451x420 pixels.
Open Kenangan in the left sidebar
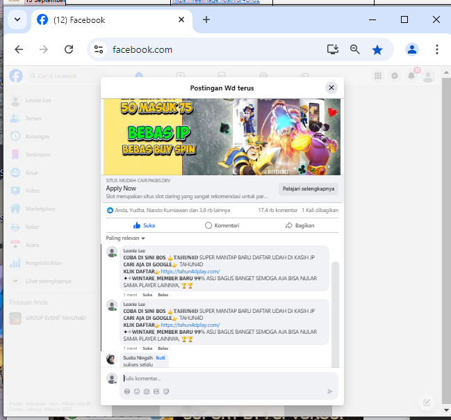(52, 136)
